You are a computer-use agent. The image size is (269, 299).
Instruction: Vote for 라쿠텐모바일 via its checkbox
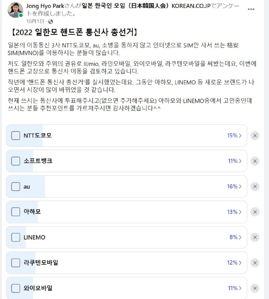click(16, 263)
